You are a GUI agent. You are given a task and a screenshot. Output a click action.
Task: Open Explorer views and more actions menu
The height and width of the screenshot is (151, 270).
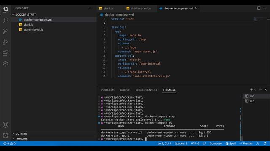tap(91, 8)
